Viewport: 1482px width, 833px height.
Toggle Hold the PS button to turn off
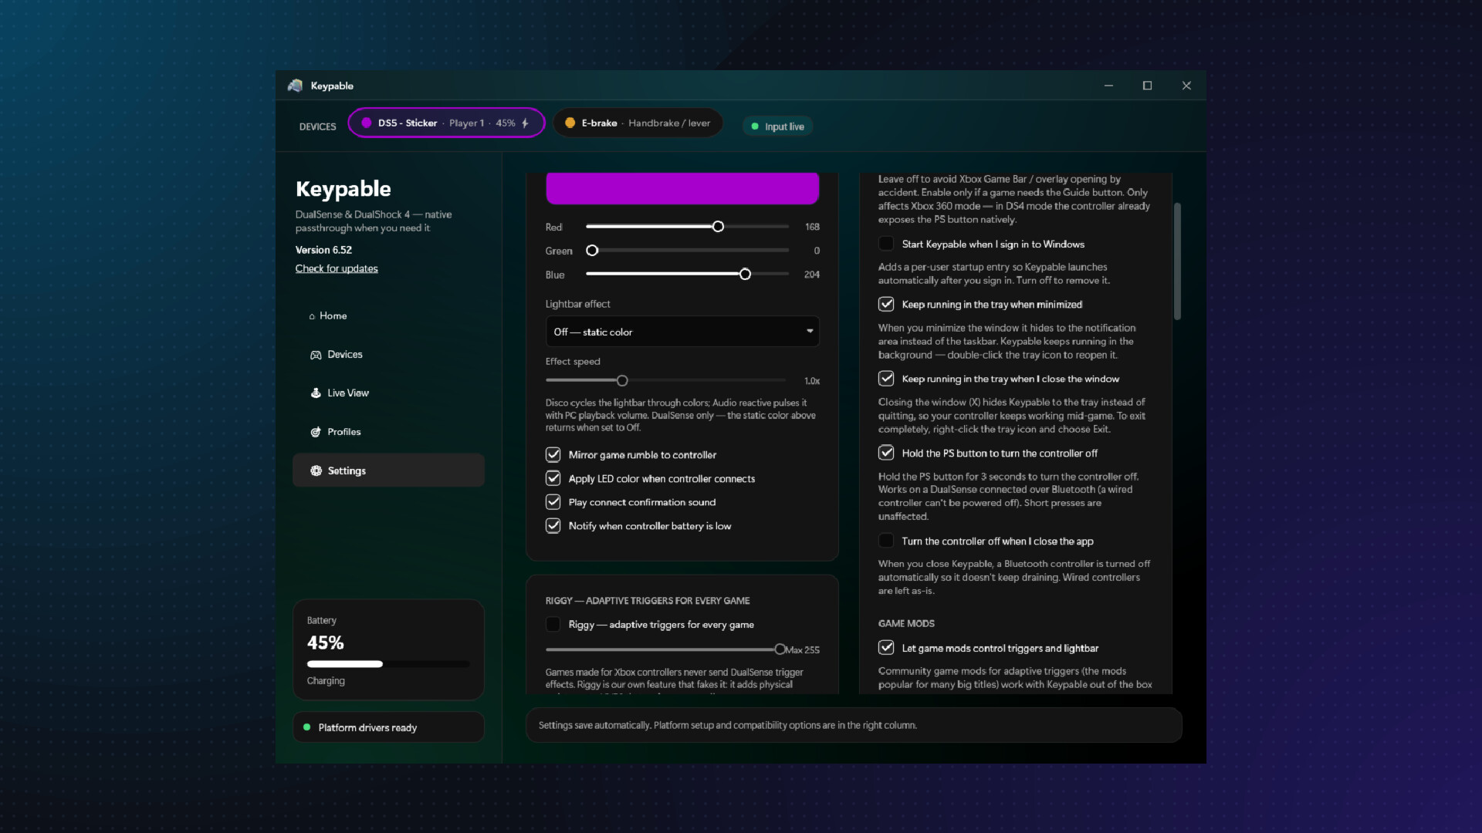point(886,453)
